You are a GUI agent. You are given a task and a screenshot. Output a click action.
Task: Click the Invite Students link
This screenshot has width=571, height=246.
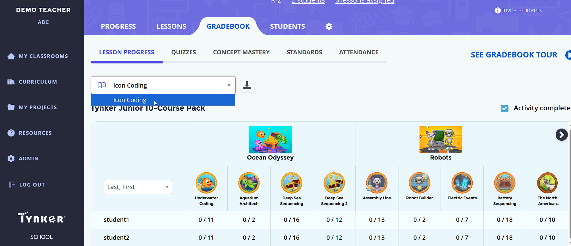522,10
